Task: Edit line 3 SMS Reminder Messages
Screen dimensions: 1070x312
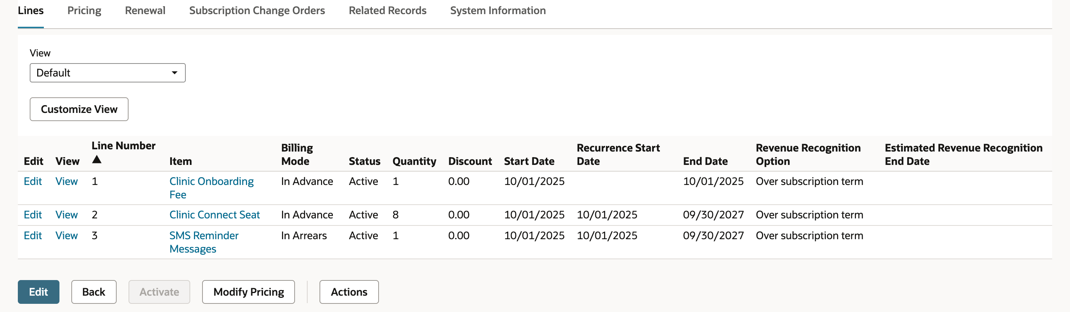Action: coord(33,235)
